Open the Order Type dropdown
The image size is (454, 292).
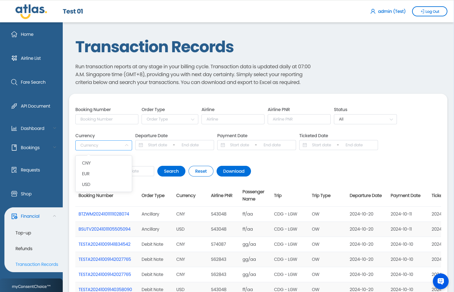coord(170,119)
